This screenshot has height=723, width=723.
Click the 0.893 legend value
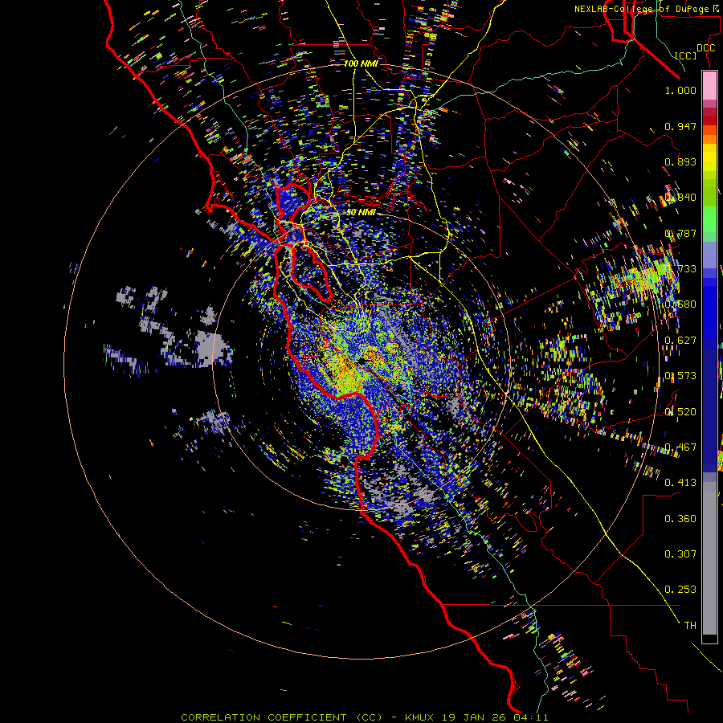pos(680,161)
